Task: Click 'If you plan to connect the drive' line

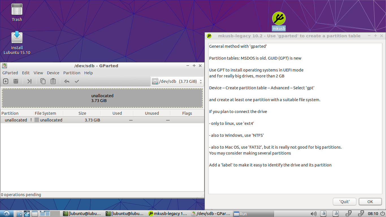Action: click(238, 112)
